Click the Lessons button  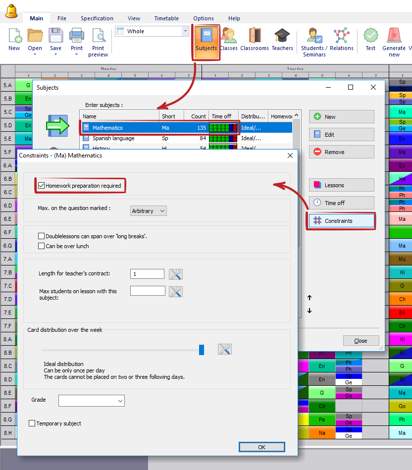(x=341, y=185)
